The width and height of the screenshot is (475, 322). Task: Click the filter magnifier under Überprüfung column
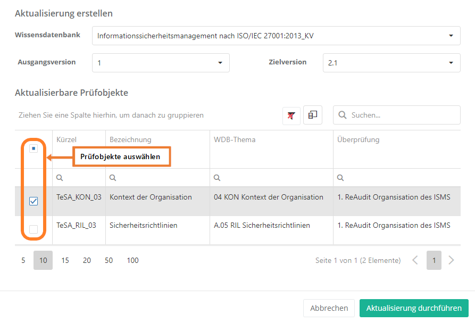340,177
